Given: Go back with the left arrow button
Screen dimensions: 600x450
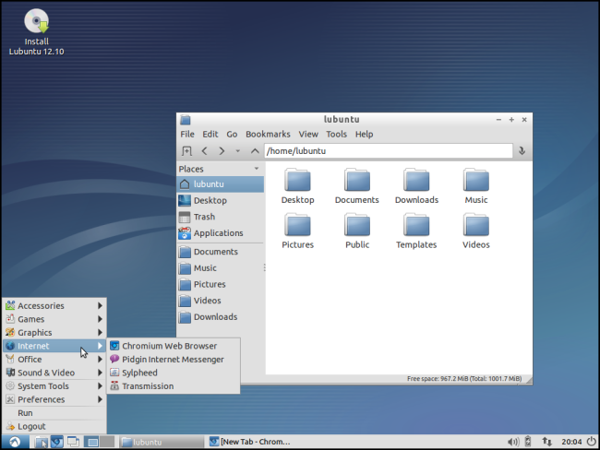Looking at the screenshot, I should tap(204, 150).
